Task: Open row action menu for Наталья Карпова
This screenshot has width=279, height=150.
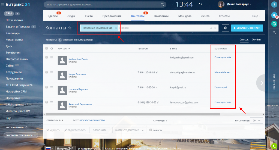Action: point(52,87)
